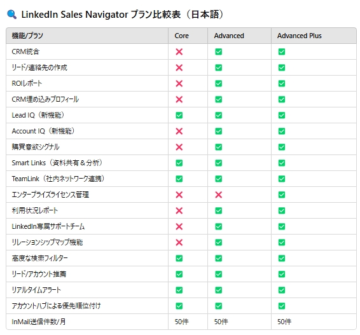Click the CRM統合 row label
This screenshot has width=360, height=335.
click(25, 51)
